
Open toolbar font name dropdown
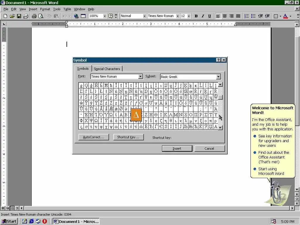178,16
